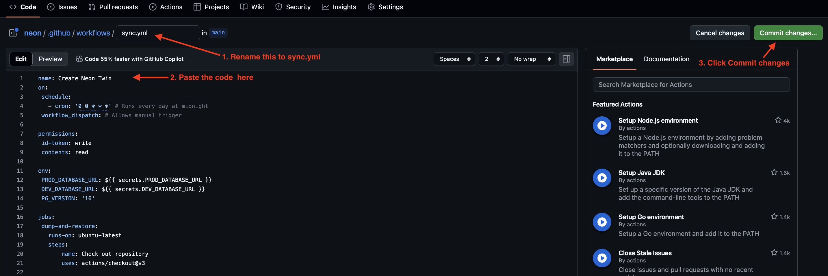The height and width of the screenshot is (276, 828).
Task: Star the Setup Java JDK action
Action: [x=774, y=172]
